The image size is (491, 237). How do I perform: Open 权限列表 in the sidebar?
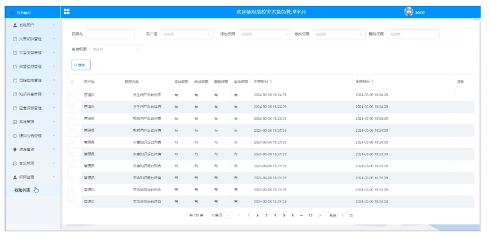pyautogui.click(x=22, y=190)
